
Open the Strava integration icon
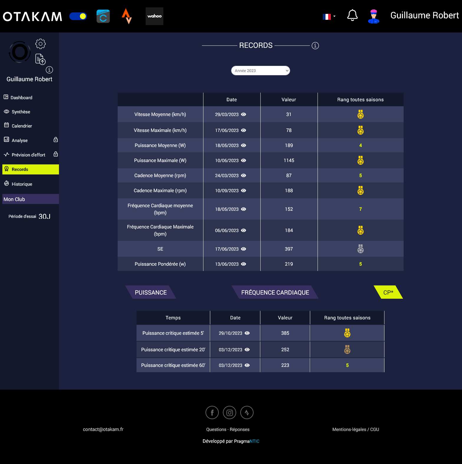coord(127,16)
